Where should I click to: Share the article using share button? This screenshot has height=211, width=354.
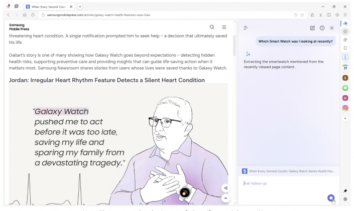click(225, 188)
